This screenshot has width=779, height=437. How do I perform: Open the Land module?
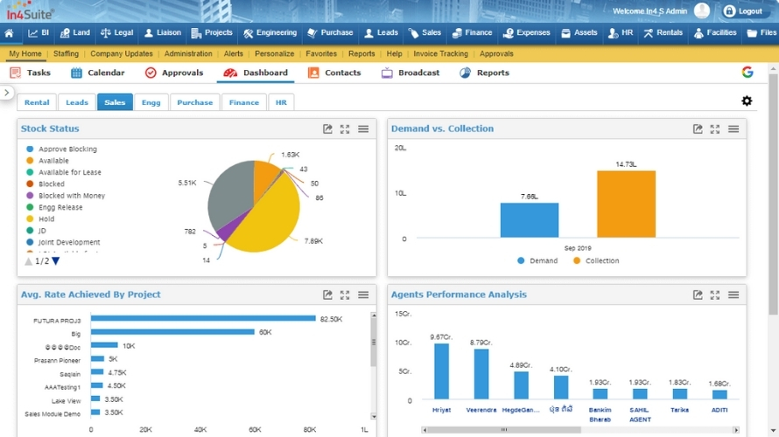coord(75,32)
